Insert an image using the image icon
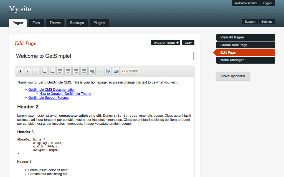The image size is (284, 177). (108, 71)
